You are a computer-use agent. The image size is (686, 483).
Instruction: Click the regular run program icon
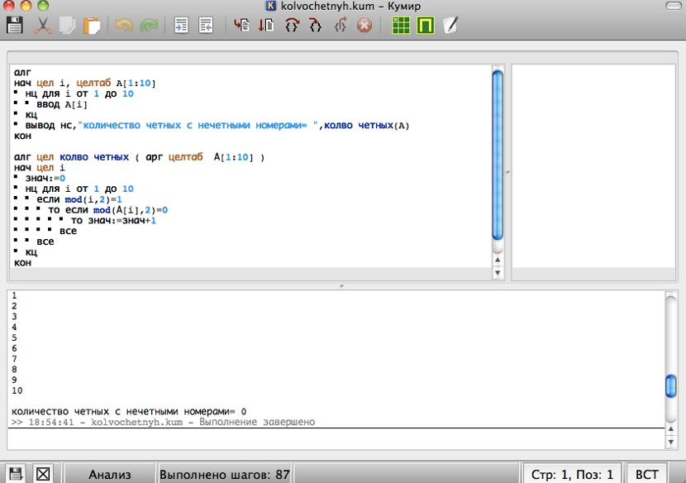tap(241, 26)
